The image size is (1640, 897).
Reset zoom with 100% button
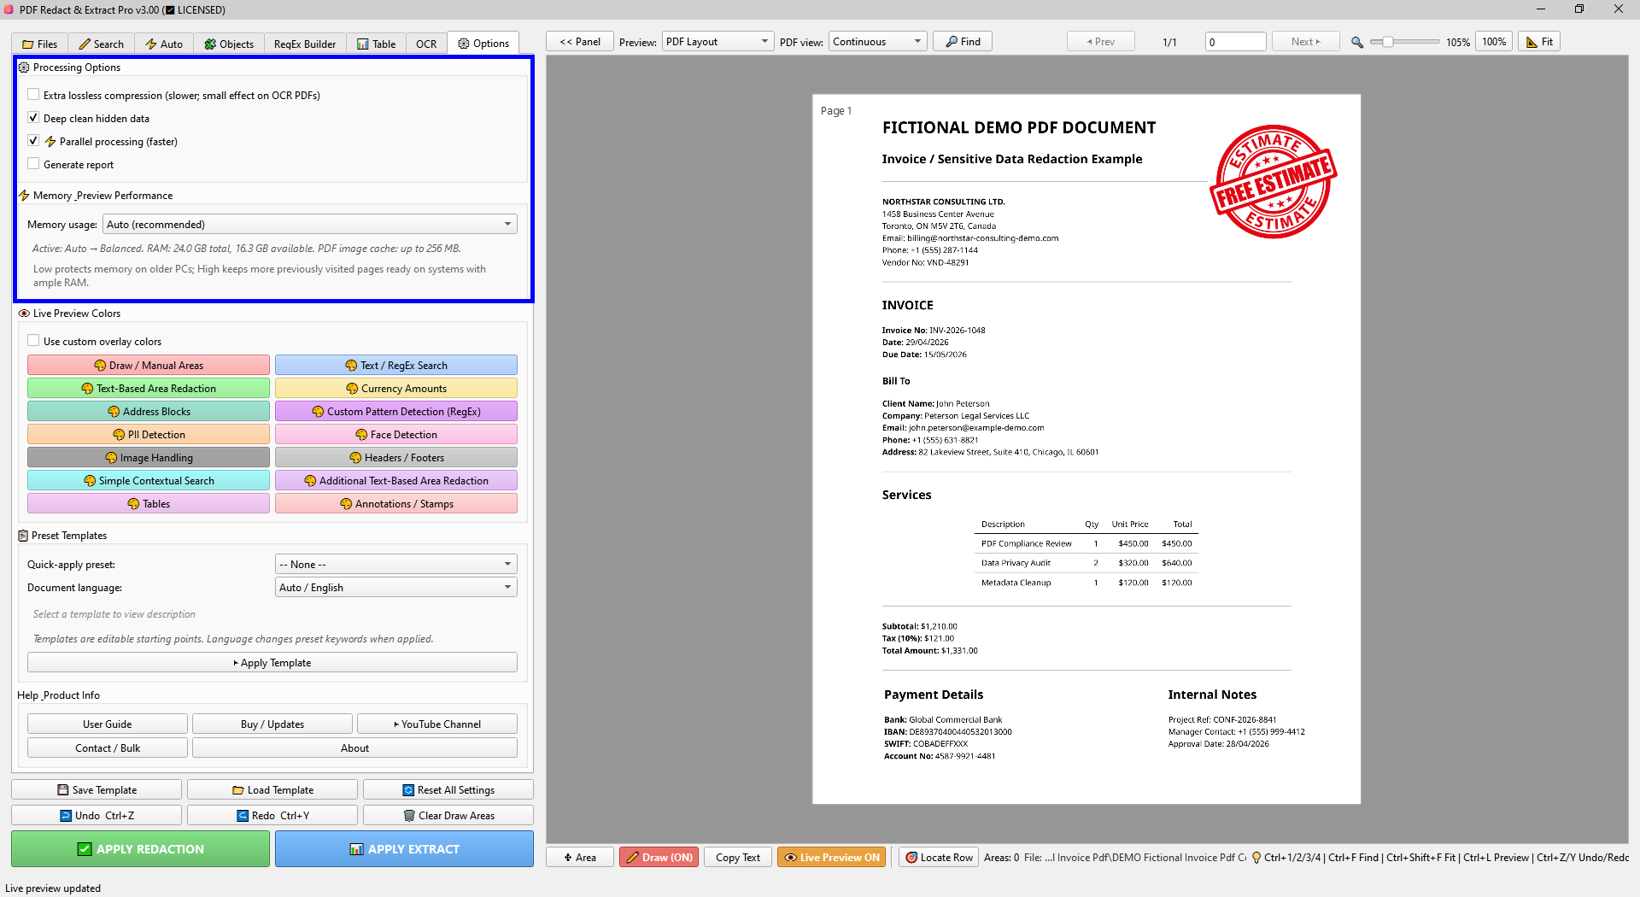tap(1494, 41)
